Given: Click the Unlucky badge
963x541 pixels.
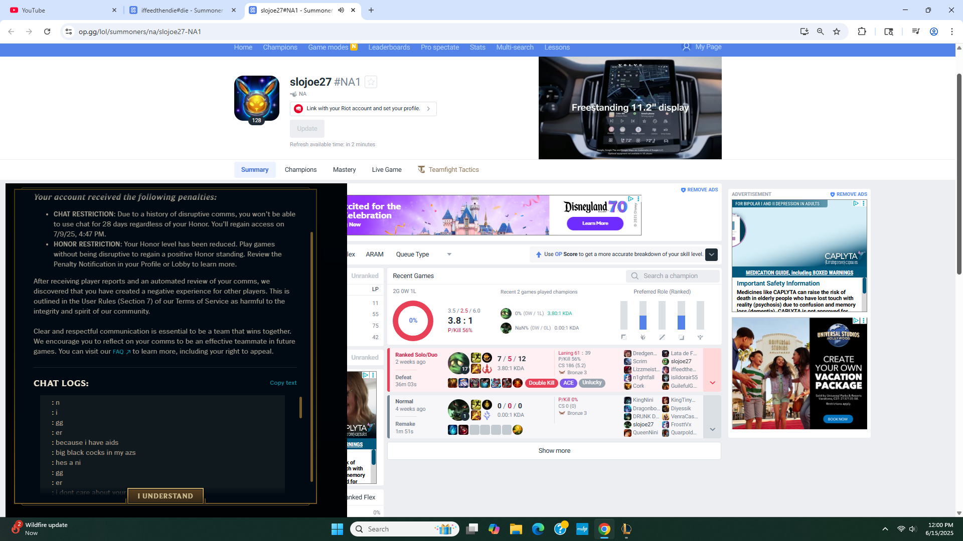Looking at the screenshot, I should pyautogui.click(x=592, y=383).
